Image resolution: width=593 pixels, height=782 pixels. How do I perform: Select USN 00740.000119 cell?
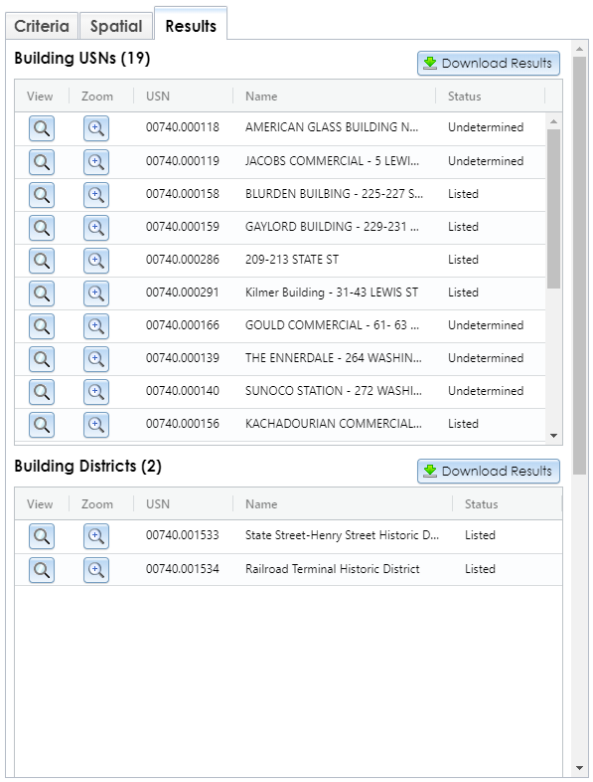[x=183, y=161]
